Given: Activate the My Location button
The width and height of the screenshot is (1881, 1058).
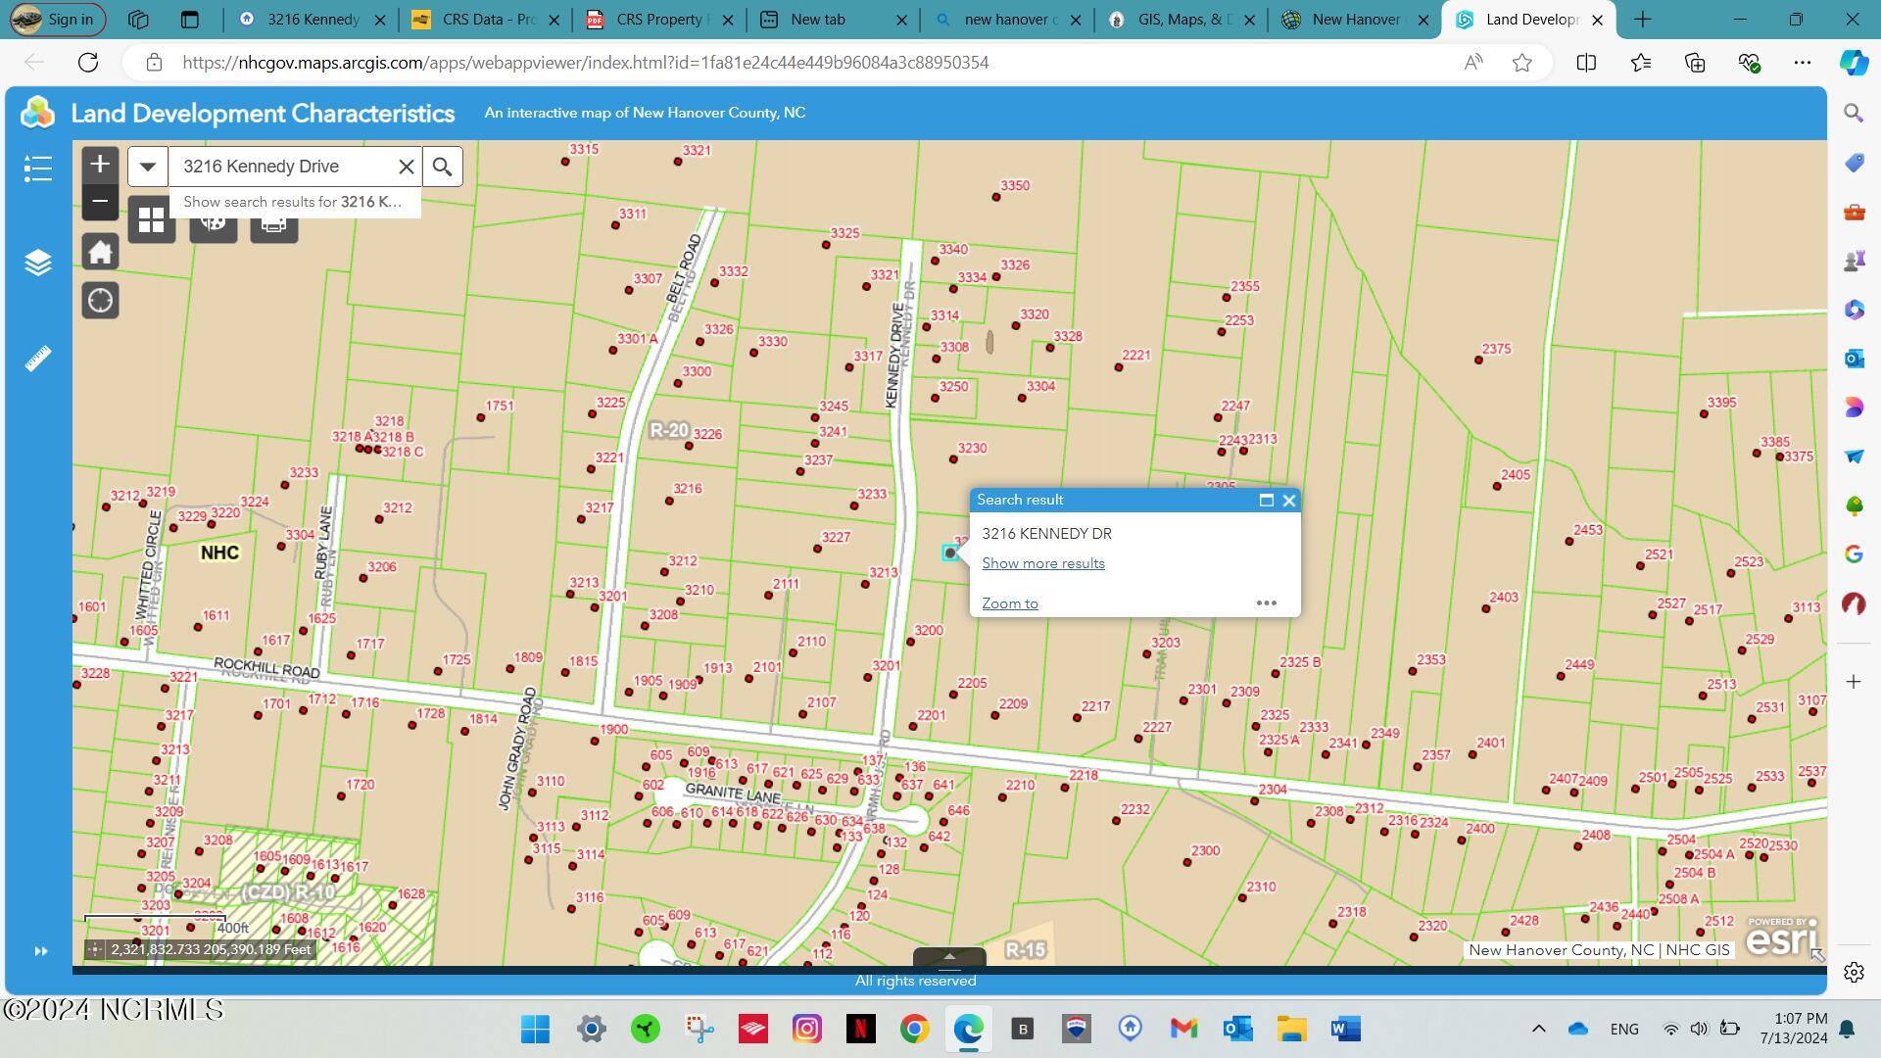Looking at the screenshot, I should click(100, 301).
